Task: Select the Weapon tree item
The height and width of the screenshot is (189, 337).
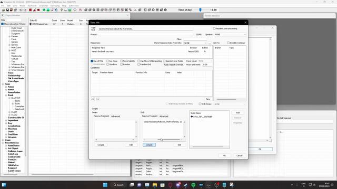Action: tap(12, 137)
